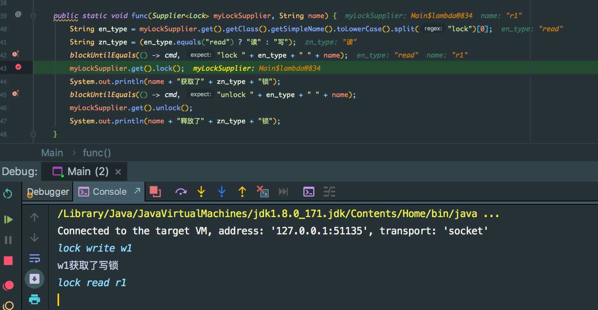Click 'expect:' hint on line 45
The height and width of the screenshot is (310, 598).
pyautogui.click(x=200, y=94)
